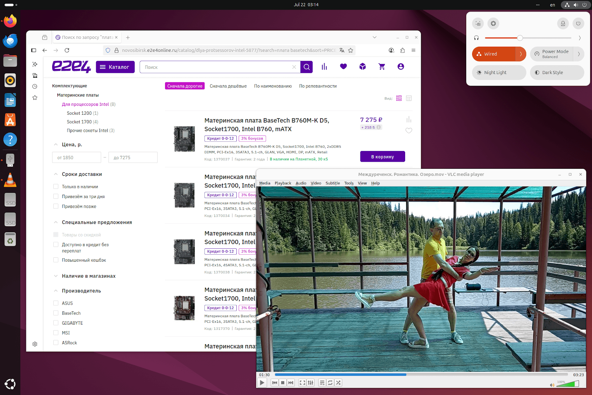Switch to list view layout icon
Image resolution: width=592 pixels, height=395 pixels.
399,98
